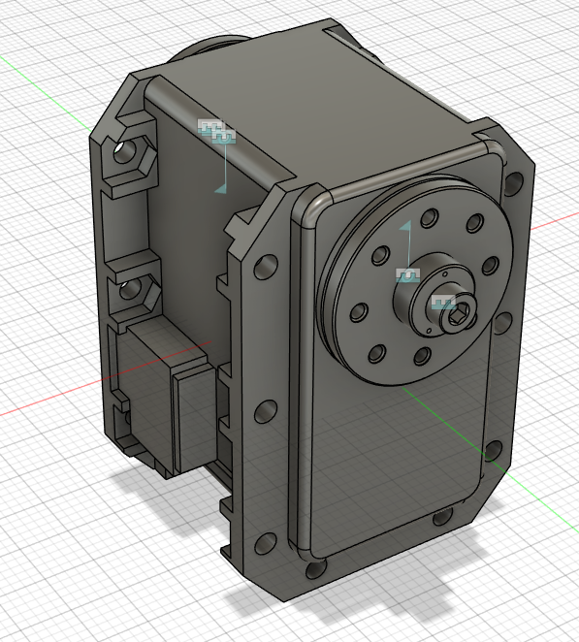
Task: Select the rigid joint glyph behind the case-edge revolute glyph
Action: (208, 126)
